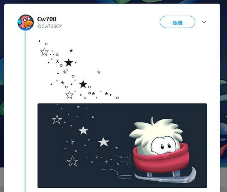Click the blue thread line below the avatar

click(x=26, y=111)
